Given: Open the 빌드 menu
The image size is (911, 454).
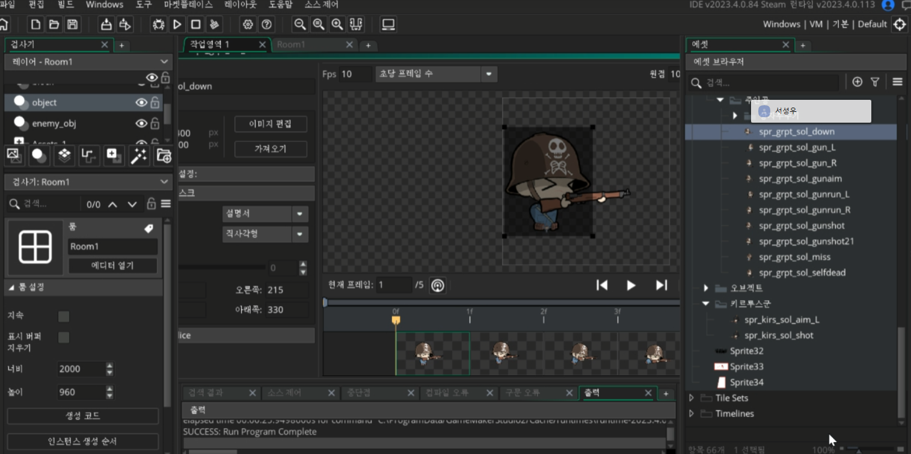Looking at the screenshot, I should click(x=66, y=5).
